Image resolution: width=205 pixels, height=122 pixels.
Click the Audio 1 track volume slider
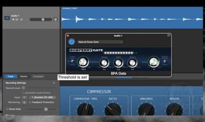tap(41, 20)
